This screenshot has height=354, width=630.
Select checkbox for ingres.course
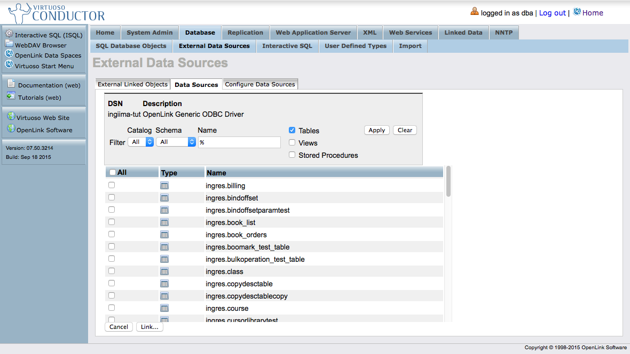tap(112, 308)
